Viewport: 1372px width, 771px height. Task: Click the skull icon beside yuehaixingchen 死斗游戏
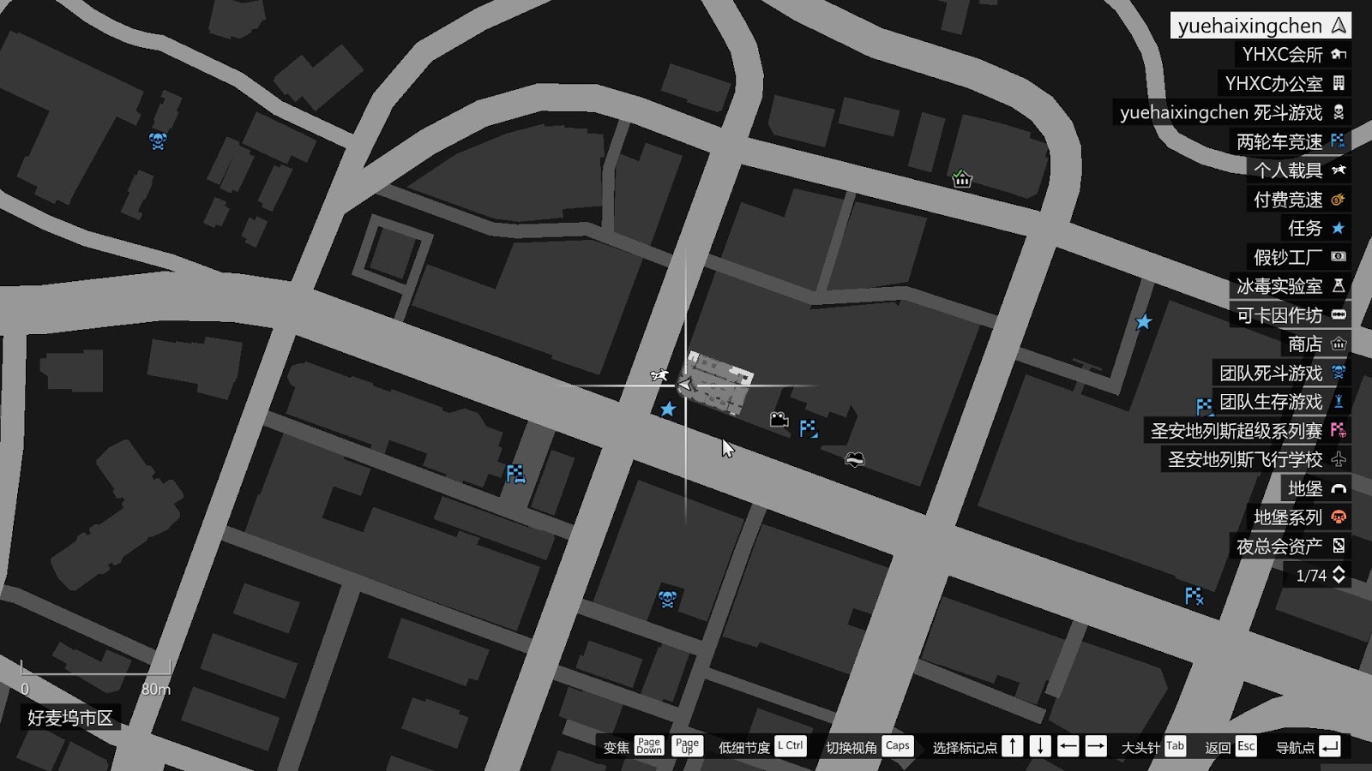coord(1339,112)
